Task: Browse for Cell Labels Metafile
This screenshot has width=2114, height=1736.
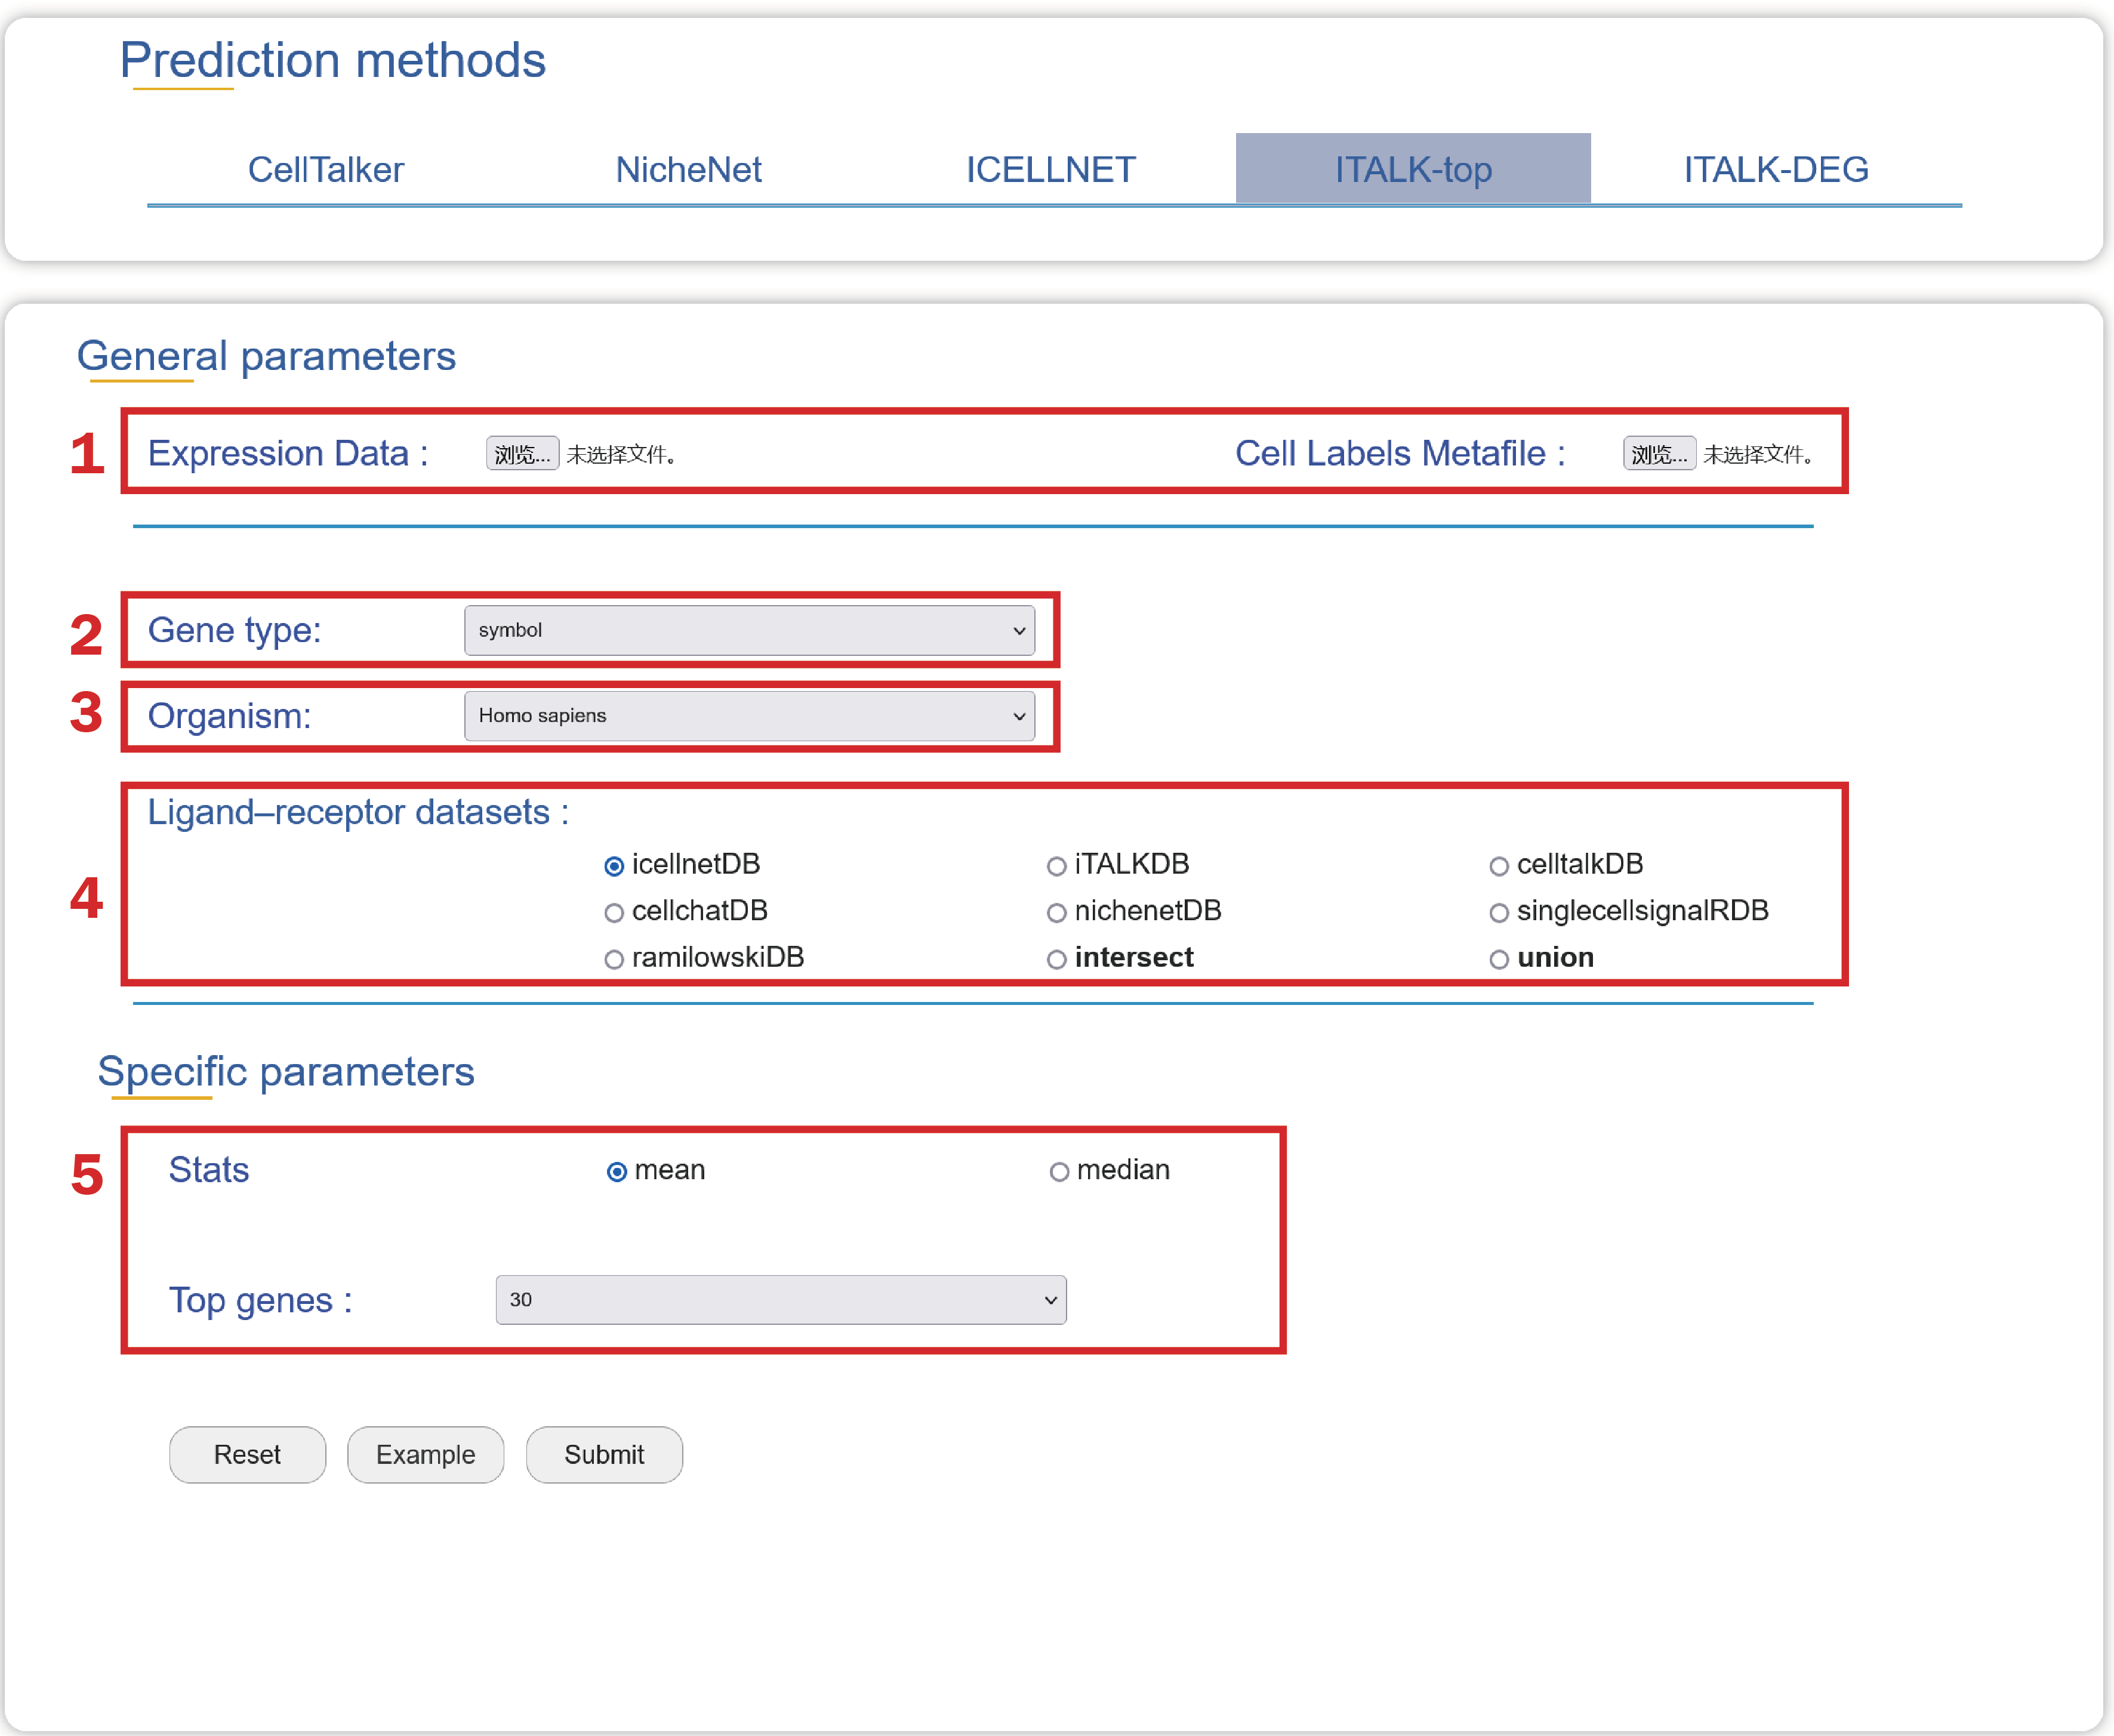Action: [x=1658, y=454]
